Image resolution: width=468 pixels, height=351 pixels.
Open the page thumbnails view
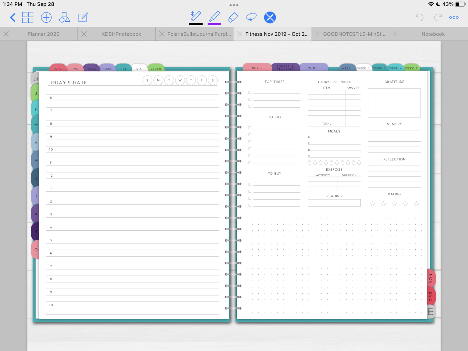[x=28, y=17]
